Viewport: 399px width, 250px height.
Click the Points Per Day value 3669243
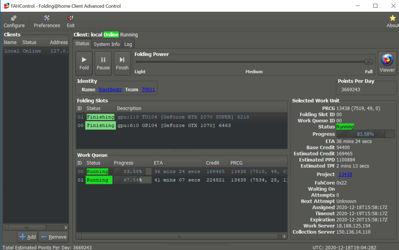[x=350, y=90]
